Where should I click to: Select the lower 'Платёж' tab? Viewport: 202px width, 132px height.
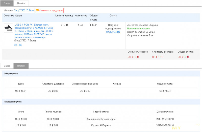(21, 66)
